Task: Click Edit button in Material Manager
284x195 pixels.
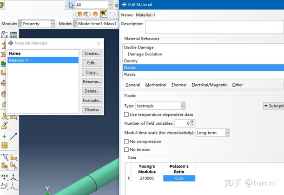Action: coord(92,63)
